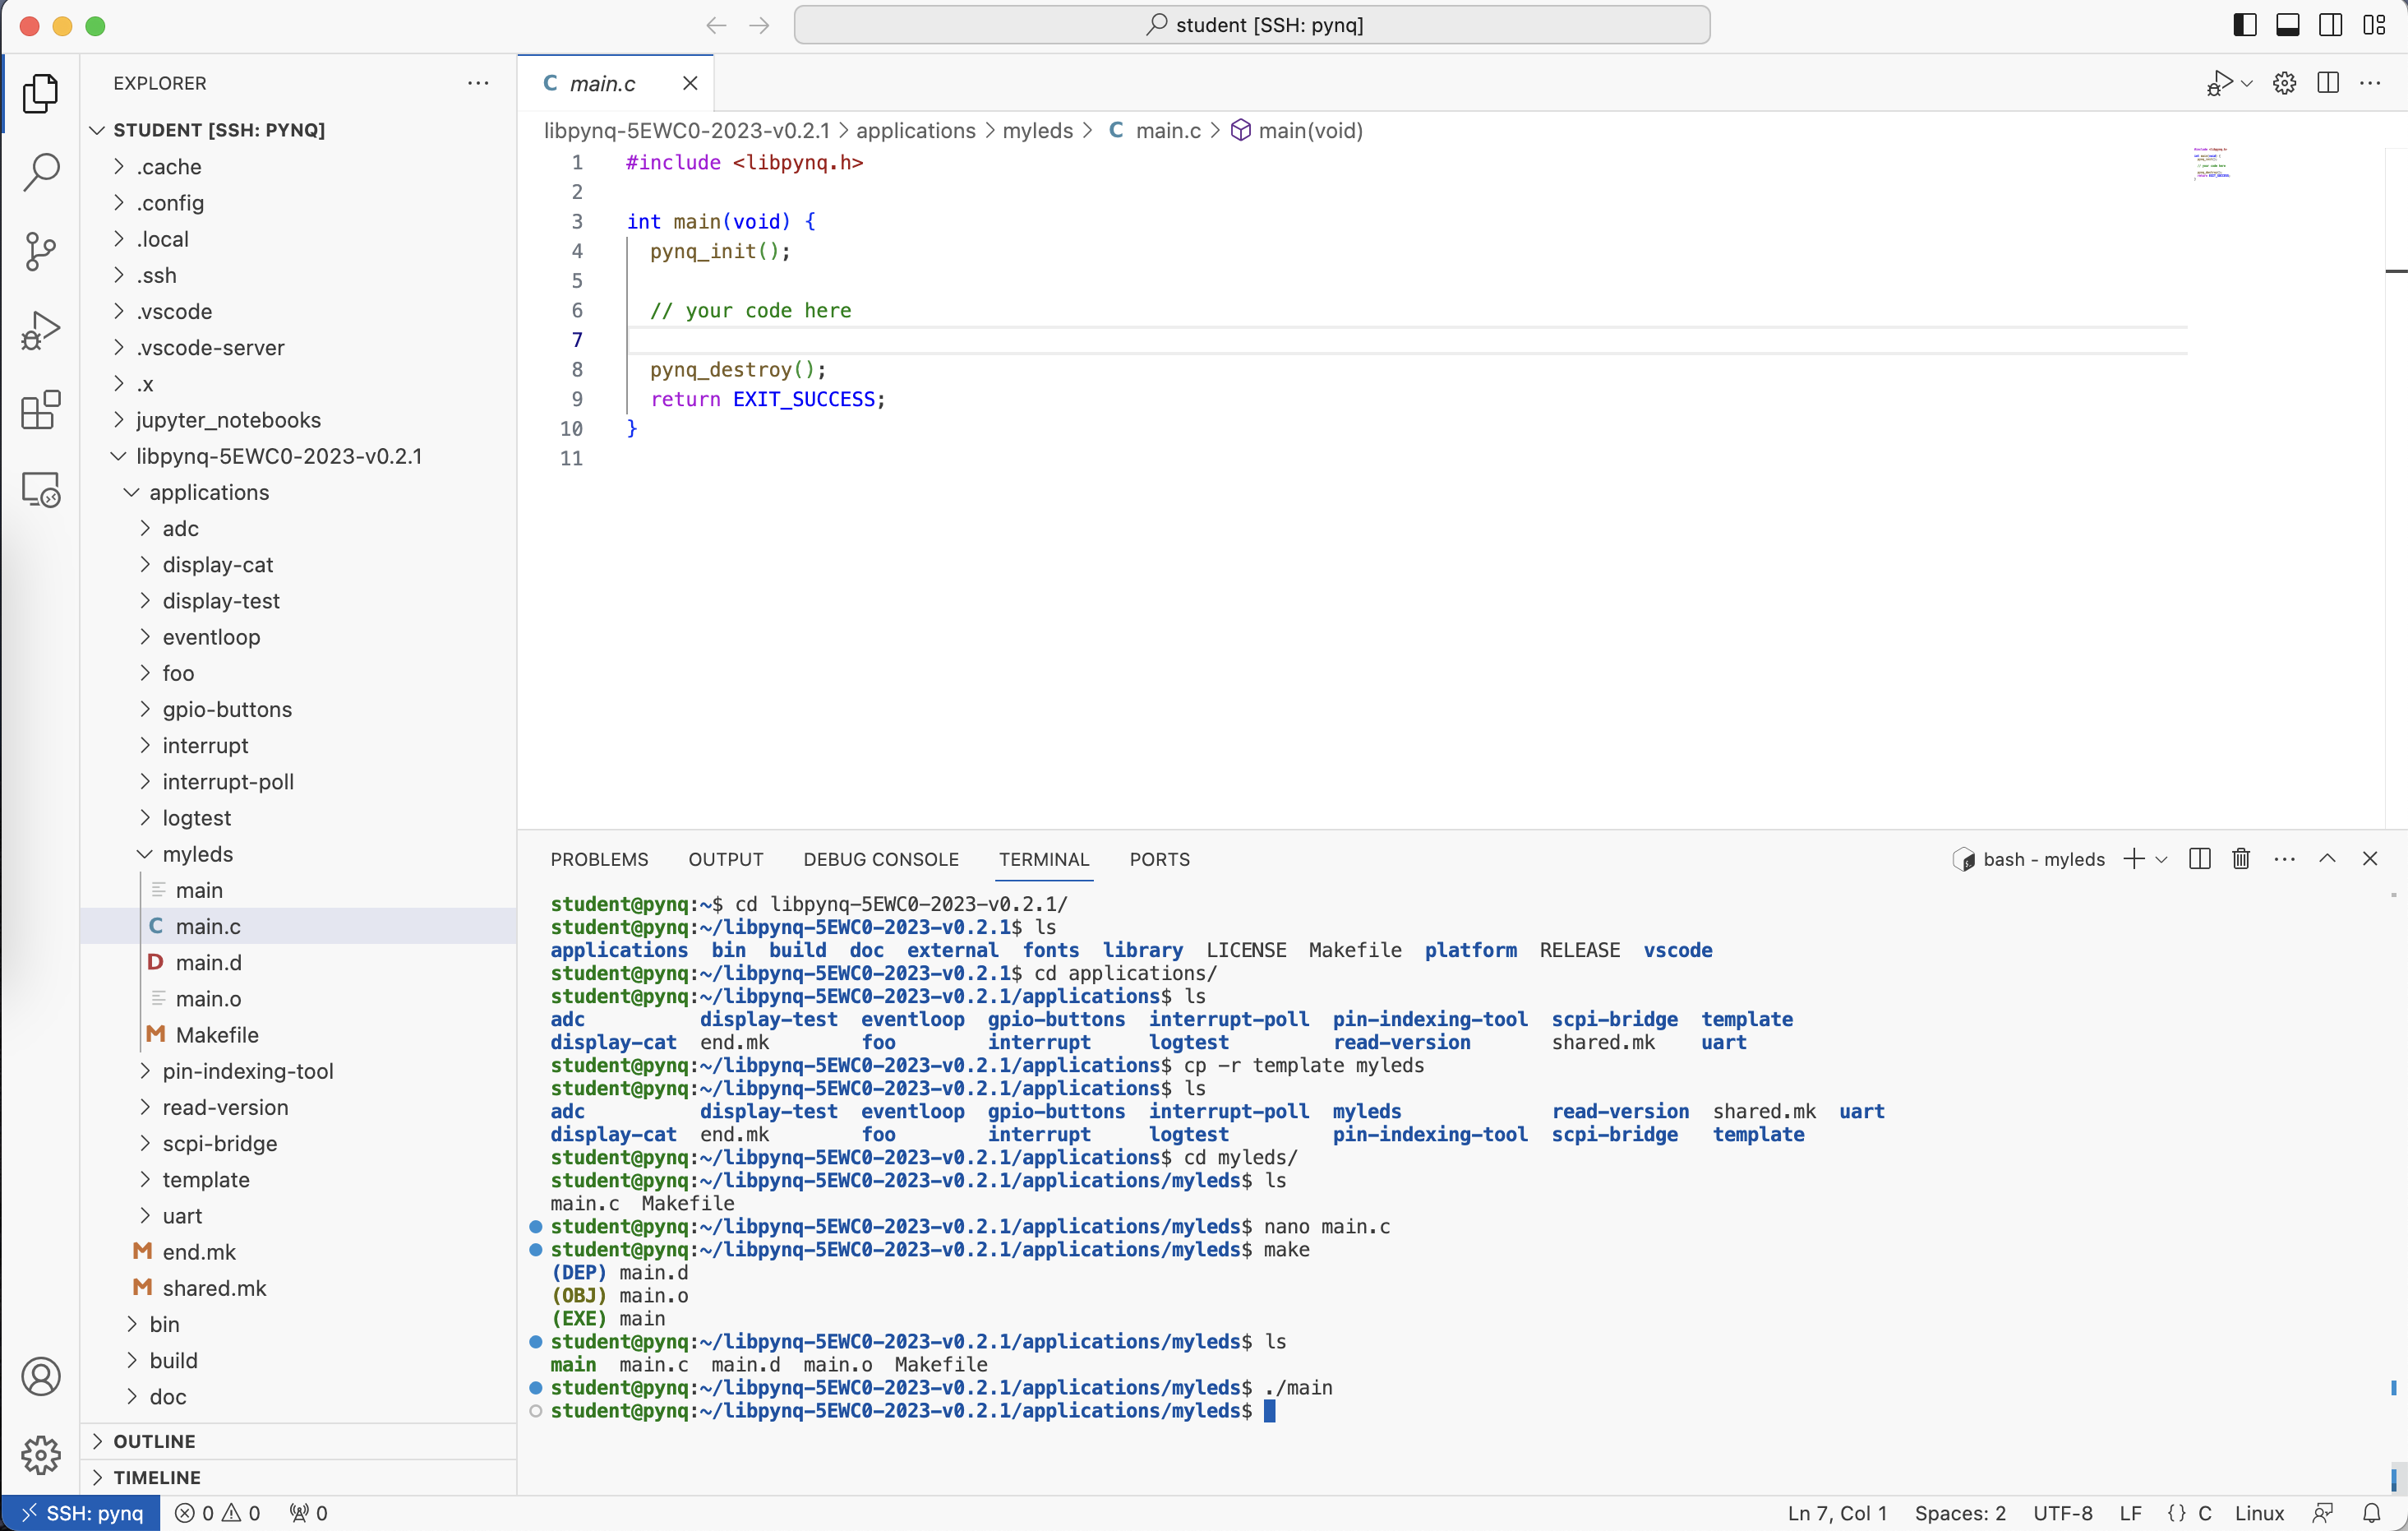Viewport: 2408px width, 1531px height.
Task: Create a new terminal with plus icon
Action: 2133,858
